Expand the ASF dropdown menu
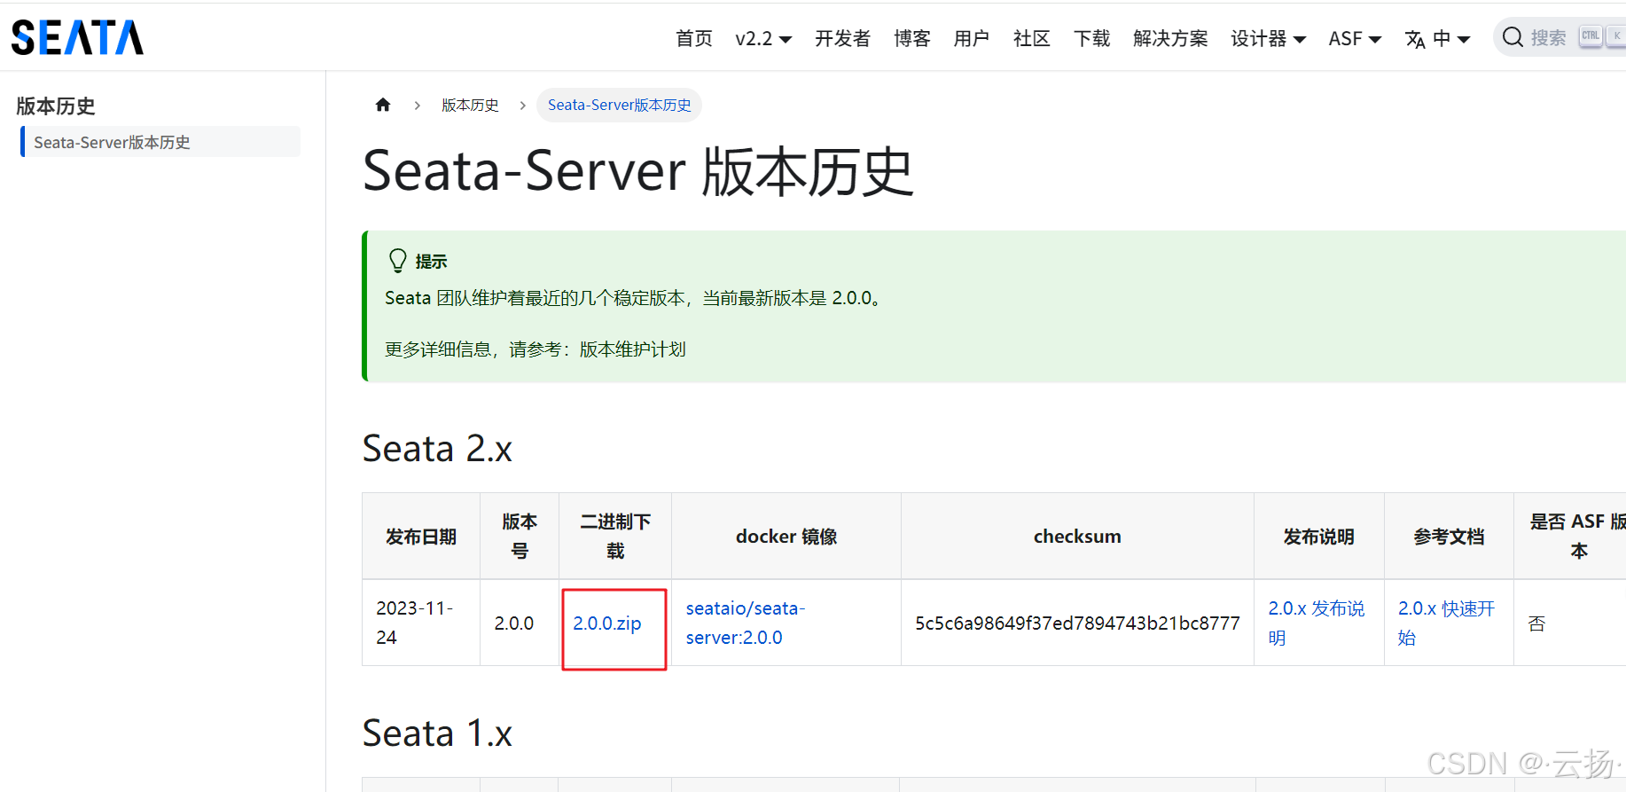Viewport: 1626px width, 792px height. click(x=1355, y=38)
